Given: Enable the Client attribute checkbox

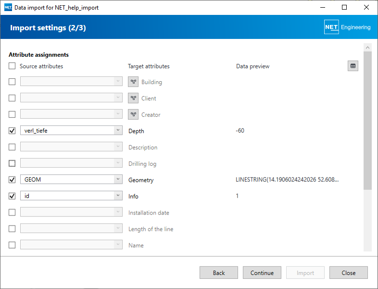Looking at the screenshot, I should pyautogui.click(x=12, y=98).
